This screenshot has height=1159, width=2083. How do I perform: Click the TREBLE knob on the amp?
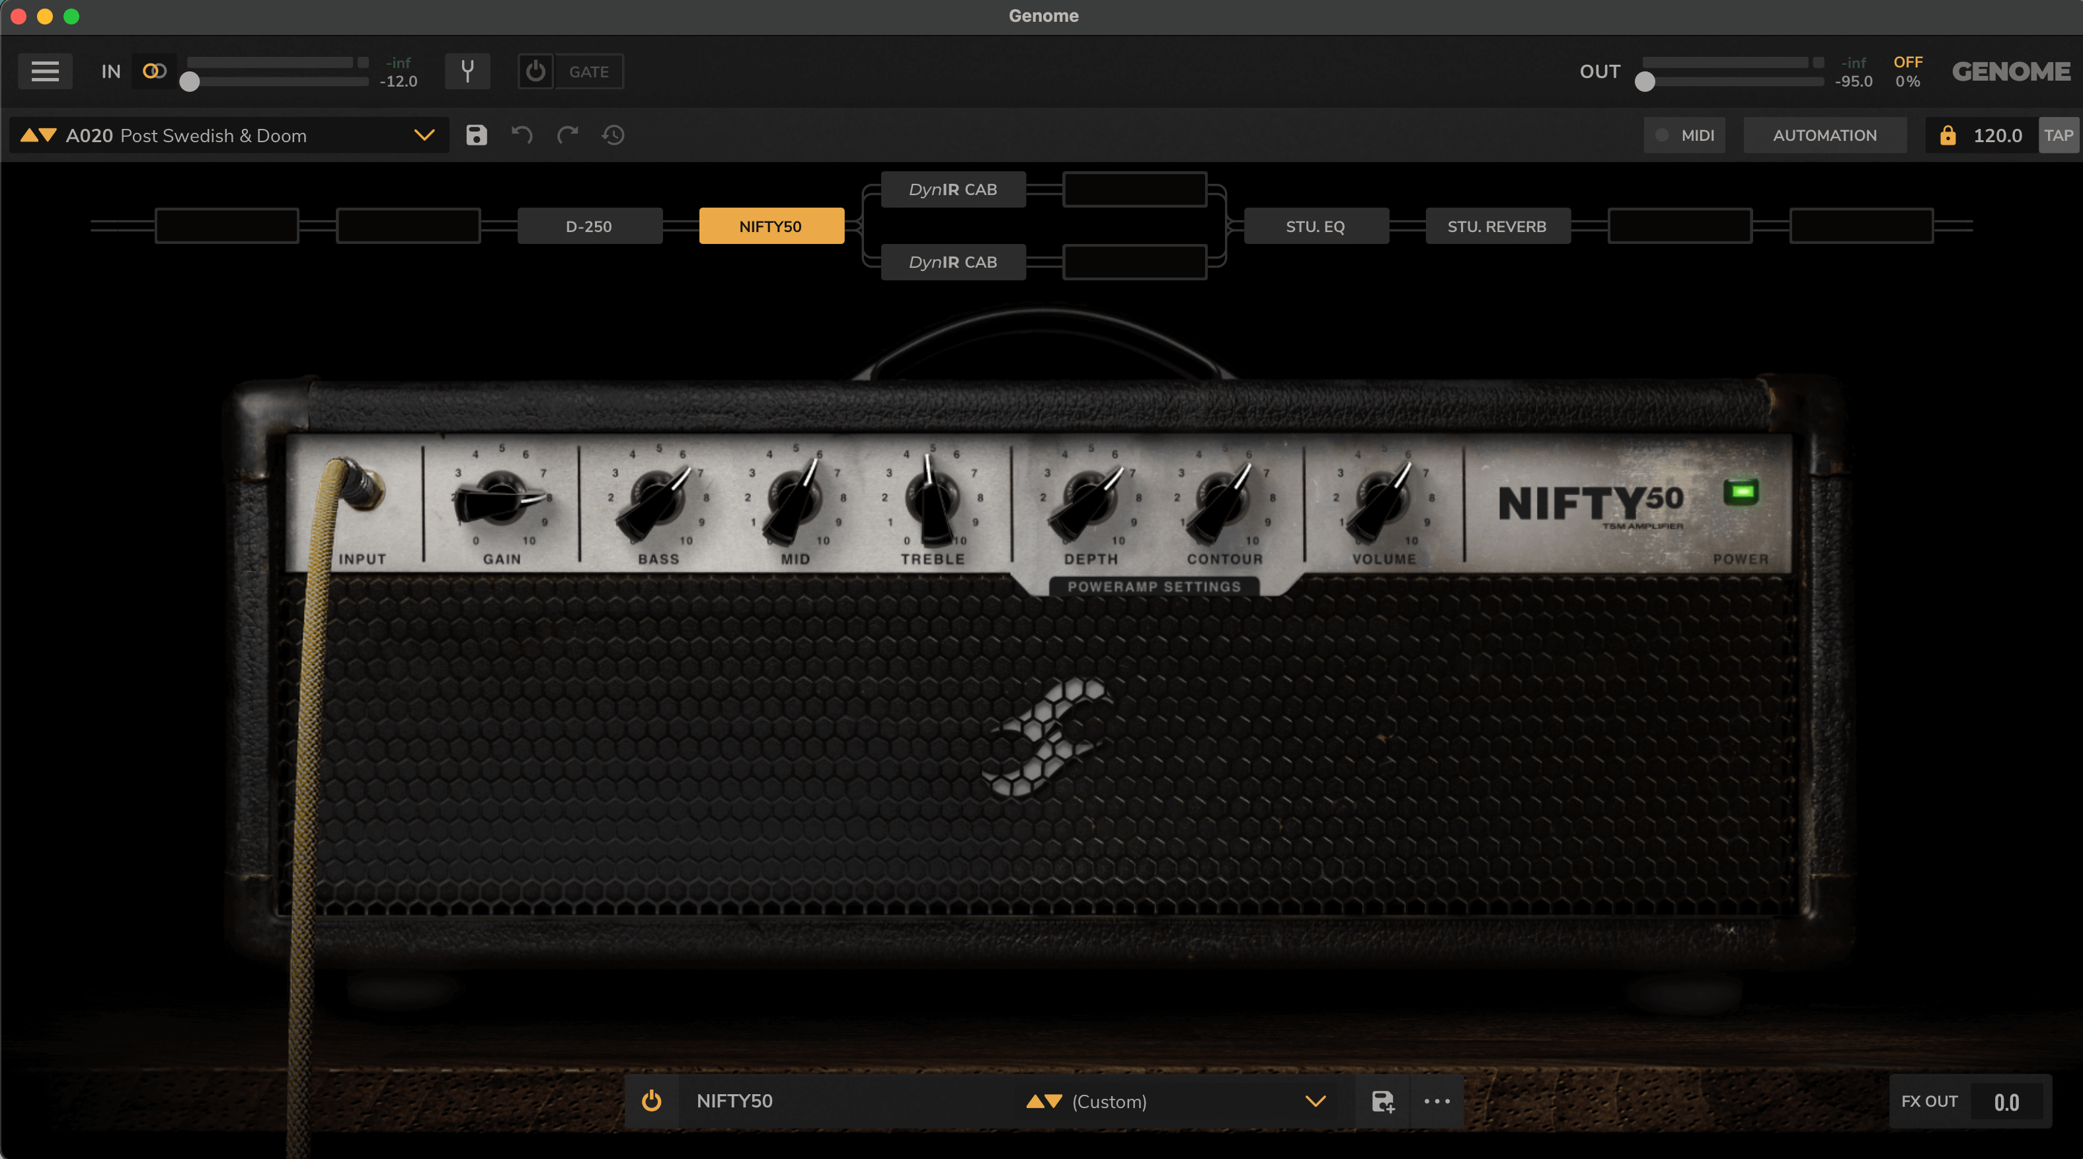931,500
